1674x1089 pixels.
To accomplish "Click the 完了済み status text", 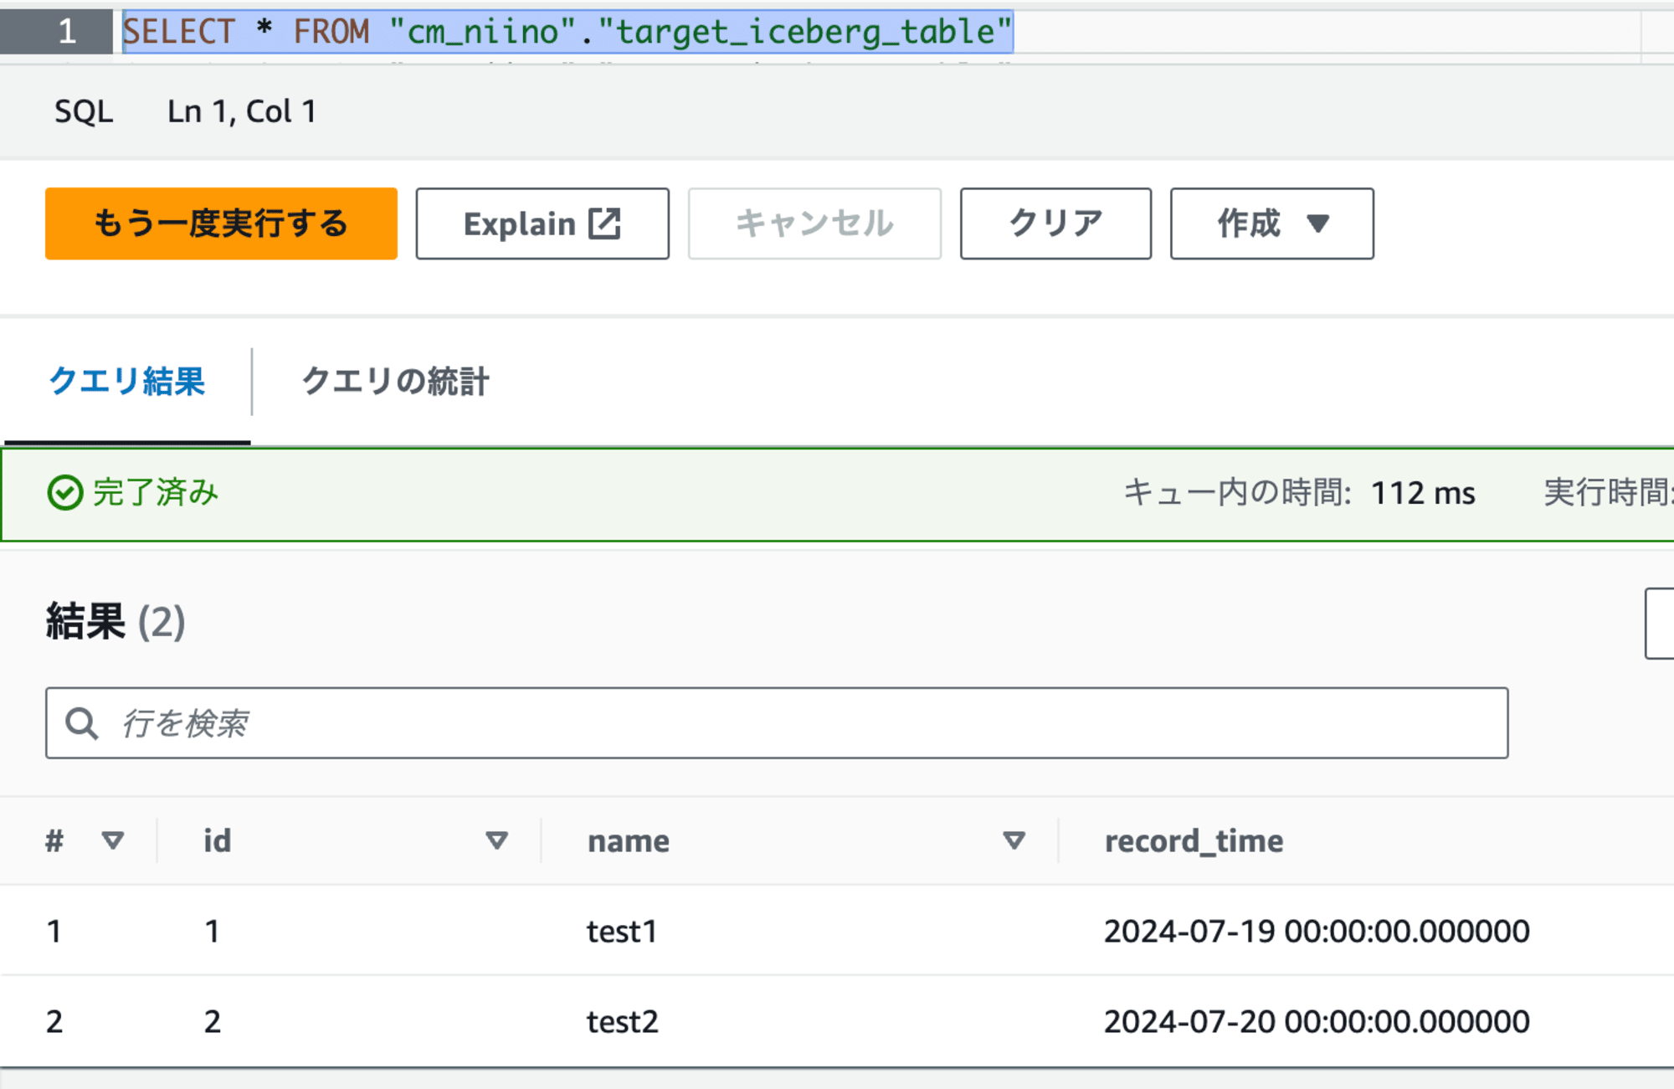I will 156,492.
